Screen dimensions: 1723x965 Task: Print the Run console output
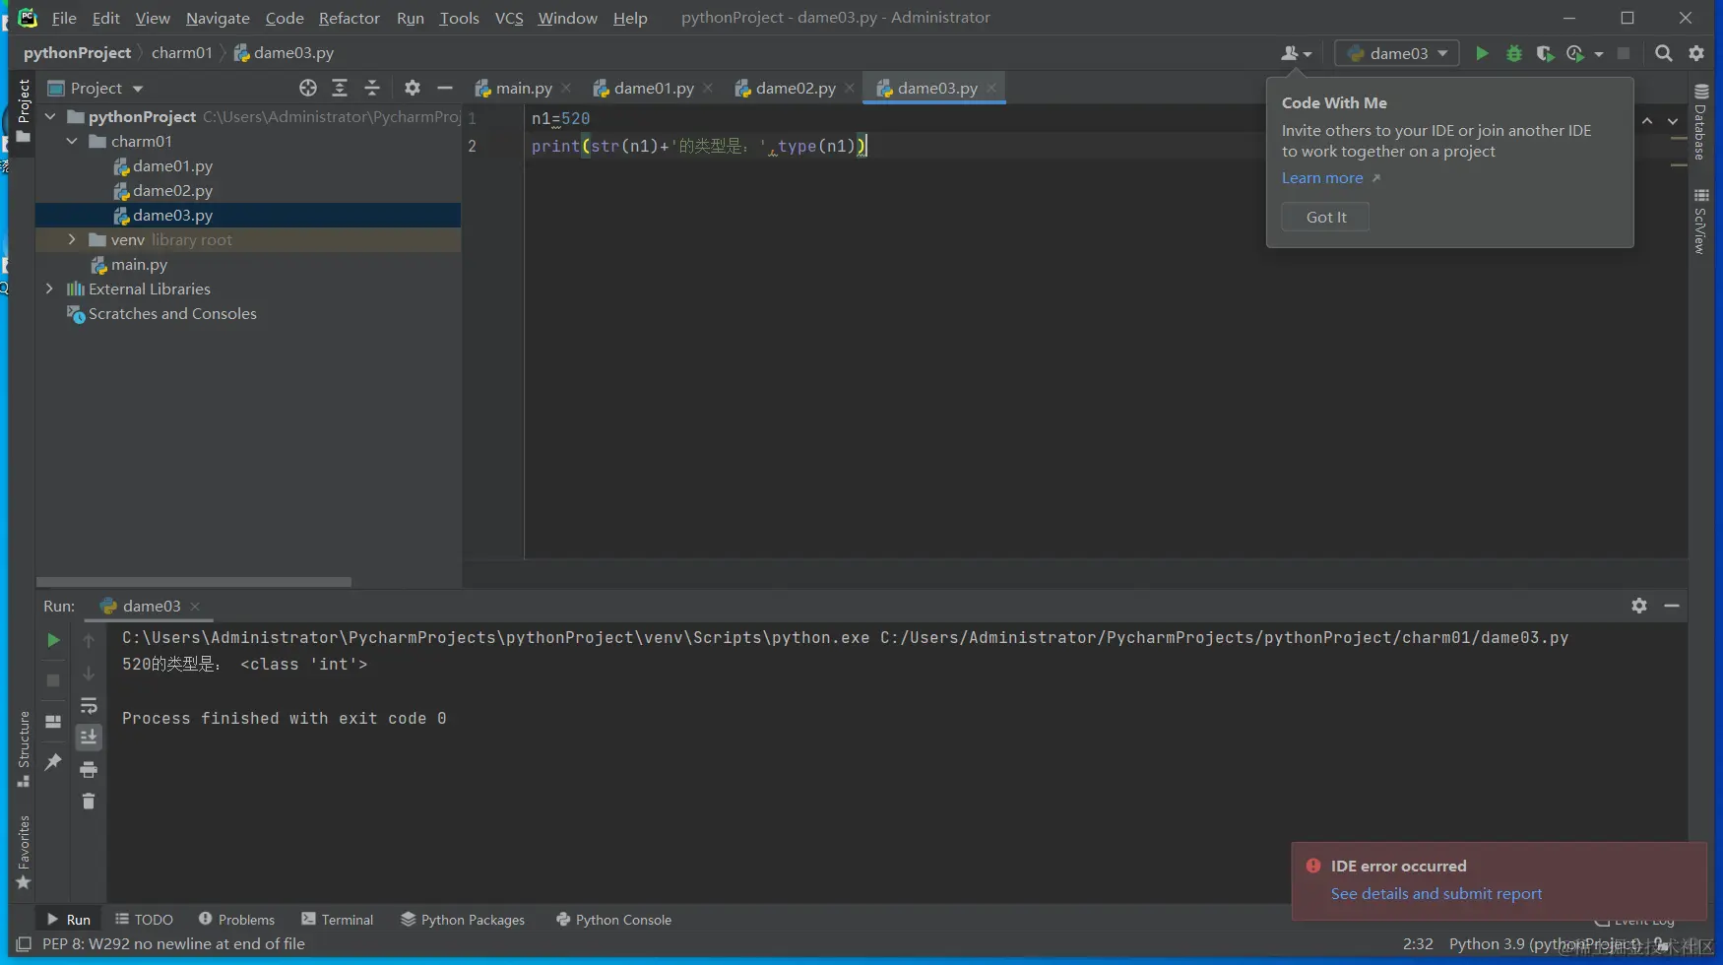[89, 769]
